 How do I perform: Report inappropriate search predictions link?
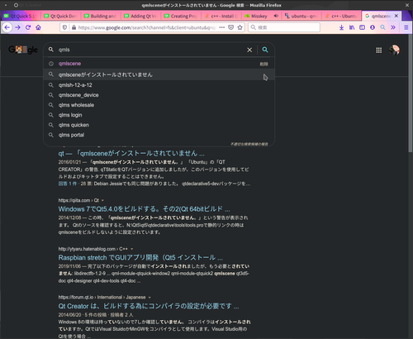click(249, 144)
